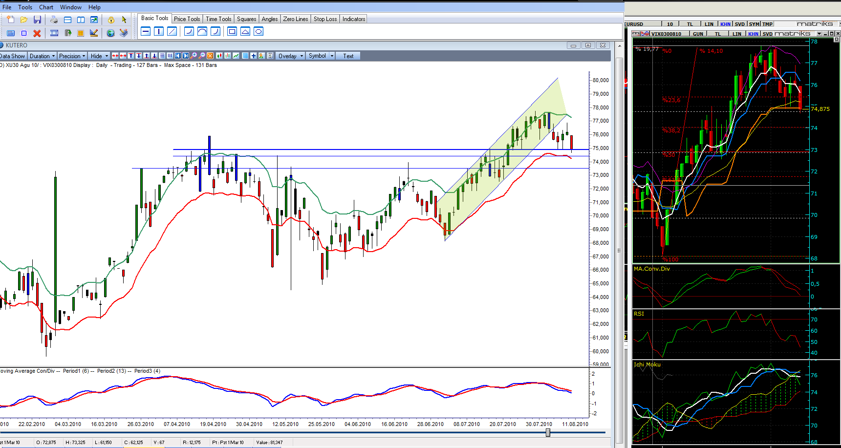The height and width of the screenshot is (448, 841).
Task: Toggle the LIN scale button beside EURUSD
Action: 709,24
